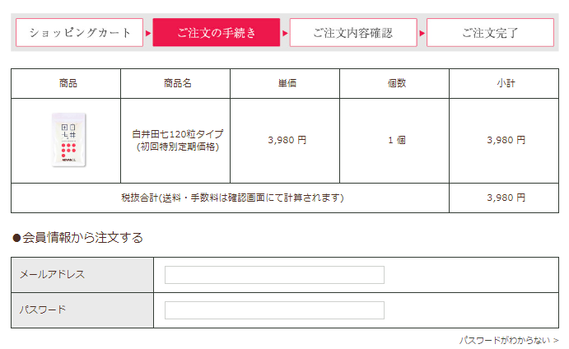Focus the パスワード input field
Image resolution: width=569 pixels, height=349 pixels.
point(274,310)
